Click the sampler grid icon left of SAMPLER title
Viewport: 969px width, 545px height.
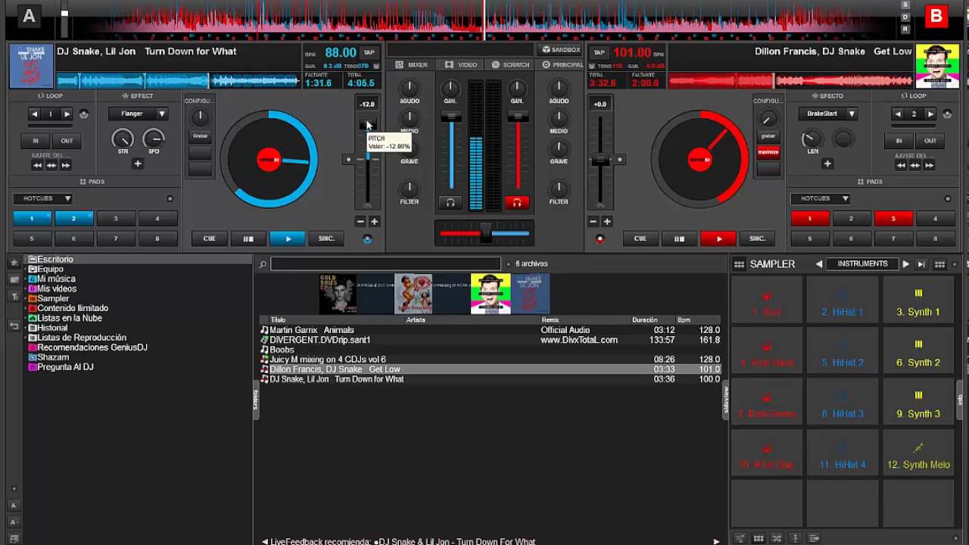[739, 264]
